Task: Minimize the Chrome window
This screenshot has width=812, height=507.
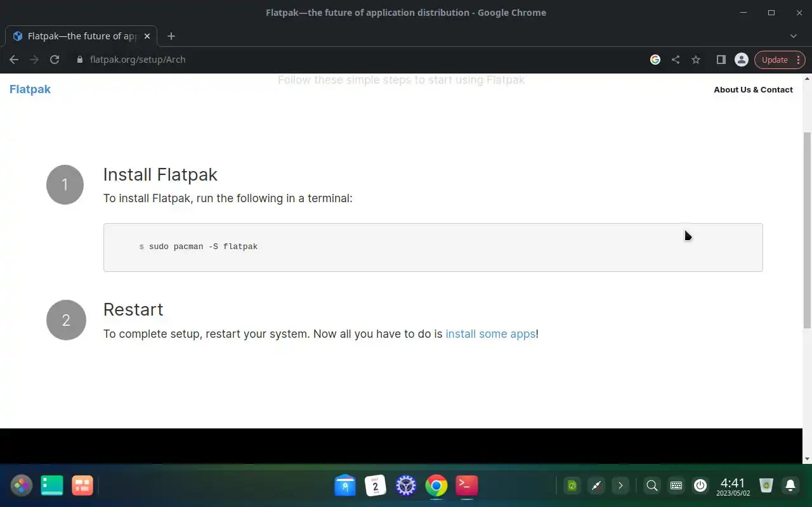Action: [743, 13]
